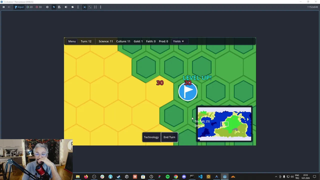Screen dimensions: 320x180
Task: Click the End Turn button
Action: 169,137
